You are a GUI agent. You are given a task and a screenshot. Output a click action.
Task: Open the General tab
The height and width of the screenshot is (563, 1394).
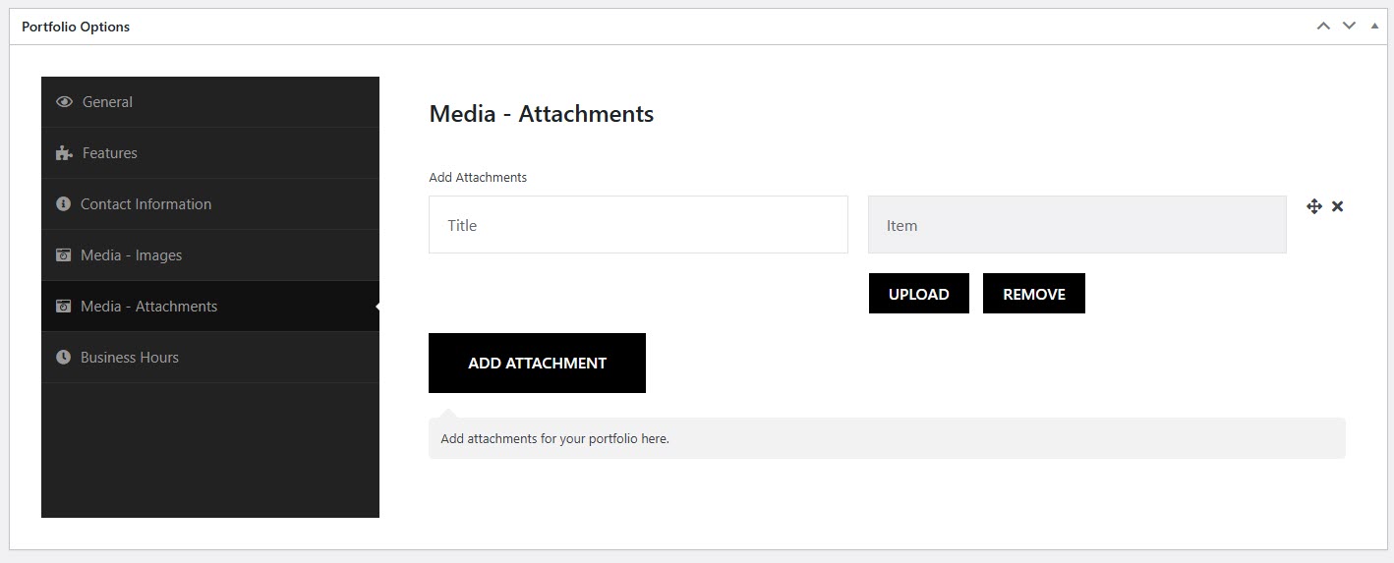point(107,102)
